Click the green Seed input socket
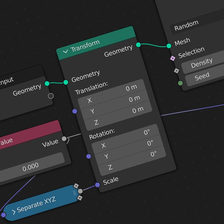 tap(181, 83)
